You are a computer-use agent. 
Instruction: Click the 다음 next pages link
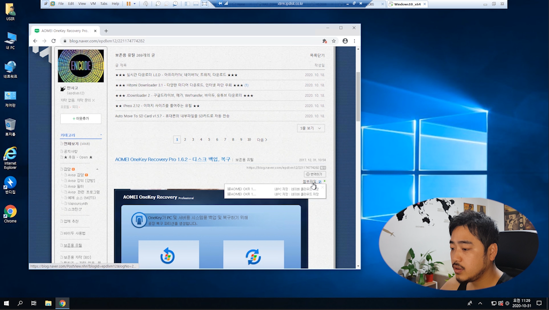coord(262,140)
